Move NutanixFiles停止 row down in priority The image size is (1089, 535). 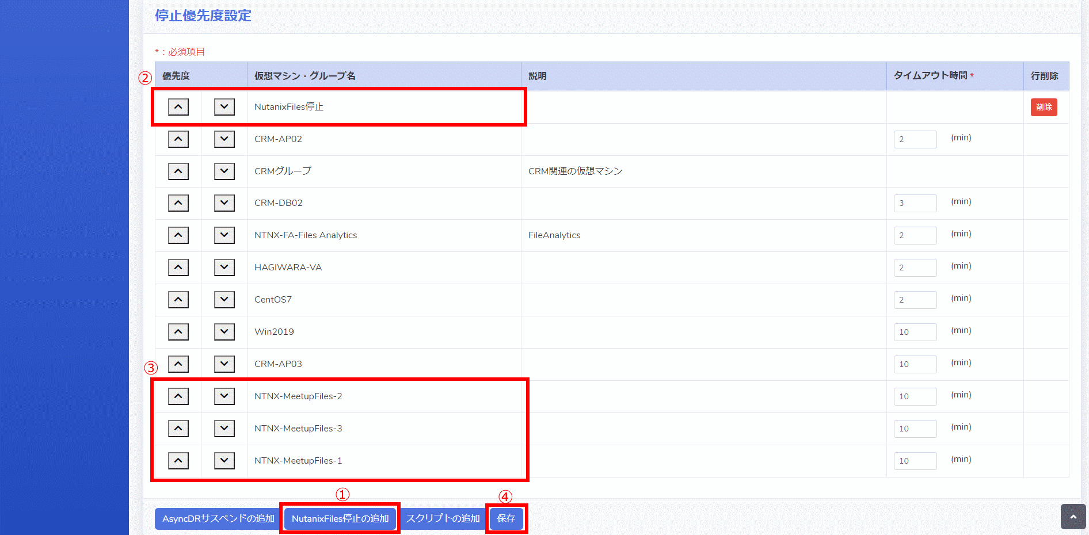pyautogui.click(x=224, y=107)
